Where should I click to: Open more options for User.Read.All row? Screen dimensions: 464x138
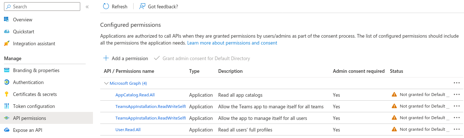(x=457, y=129)
